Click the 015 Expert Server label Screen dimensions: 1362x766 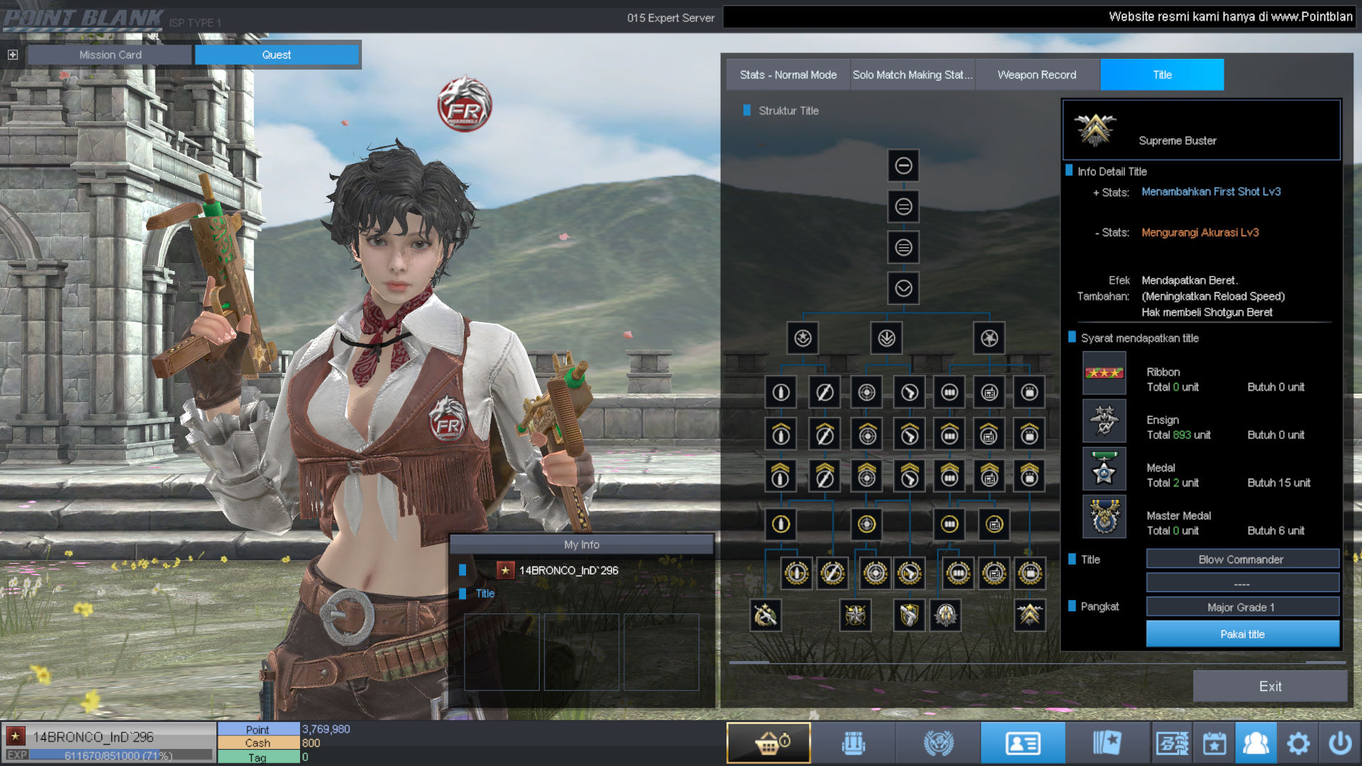click(x=670, y=18)
